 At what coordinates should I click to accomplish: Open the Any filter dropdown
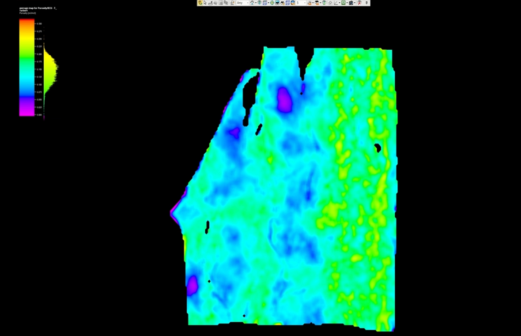(x=248, y=3)
